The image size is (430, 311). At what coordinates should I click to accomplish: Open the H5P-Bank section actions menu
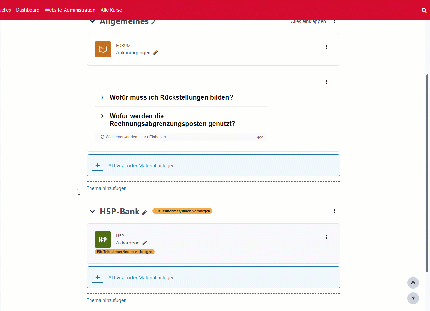pyautogui.click(x=334, y=211)
